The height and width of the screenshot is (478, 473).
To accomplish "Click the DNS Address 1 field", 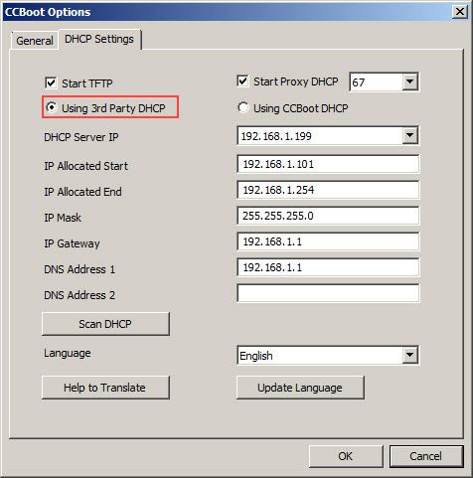I will tap(328, 267).
